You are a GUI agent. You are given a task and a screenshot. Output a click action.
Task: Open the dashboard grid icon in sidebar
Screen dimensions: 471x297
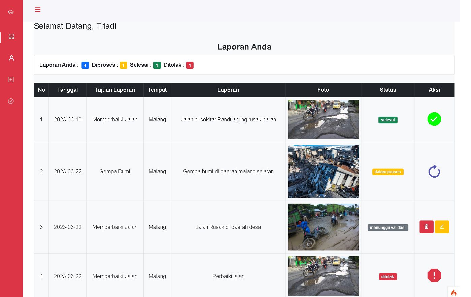click(x=11, y=36)
